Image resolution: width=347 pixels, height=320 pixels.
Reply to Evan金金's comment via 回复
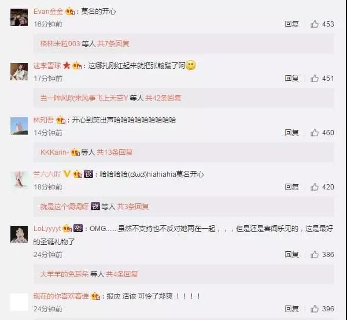pyautogui.click(x=291, y=24)
